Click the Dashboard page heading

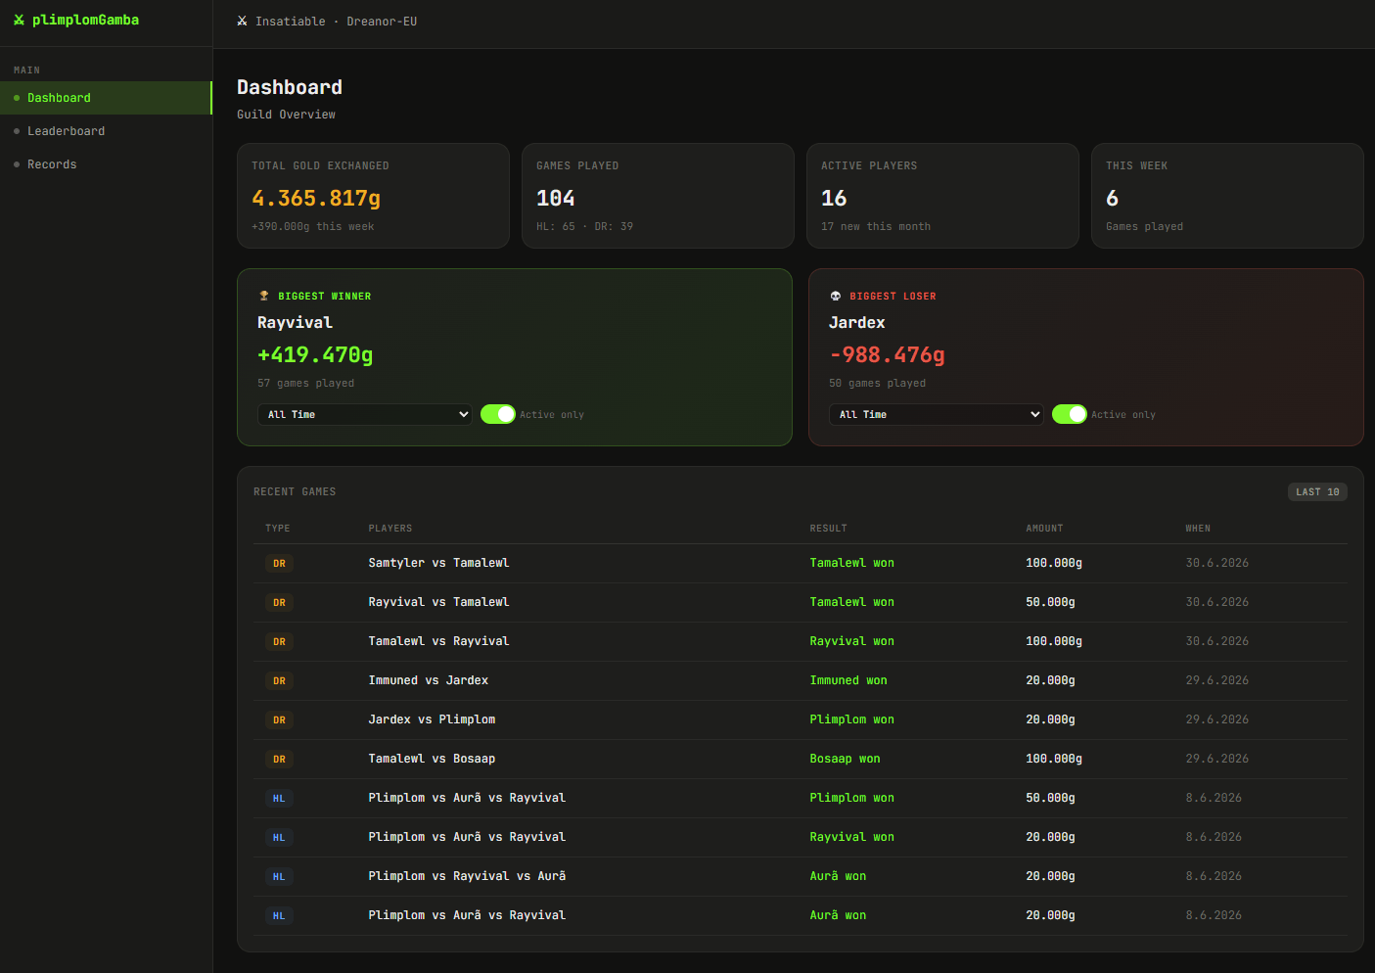290,87
